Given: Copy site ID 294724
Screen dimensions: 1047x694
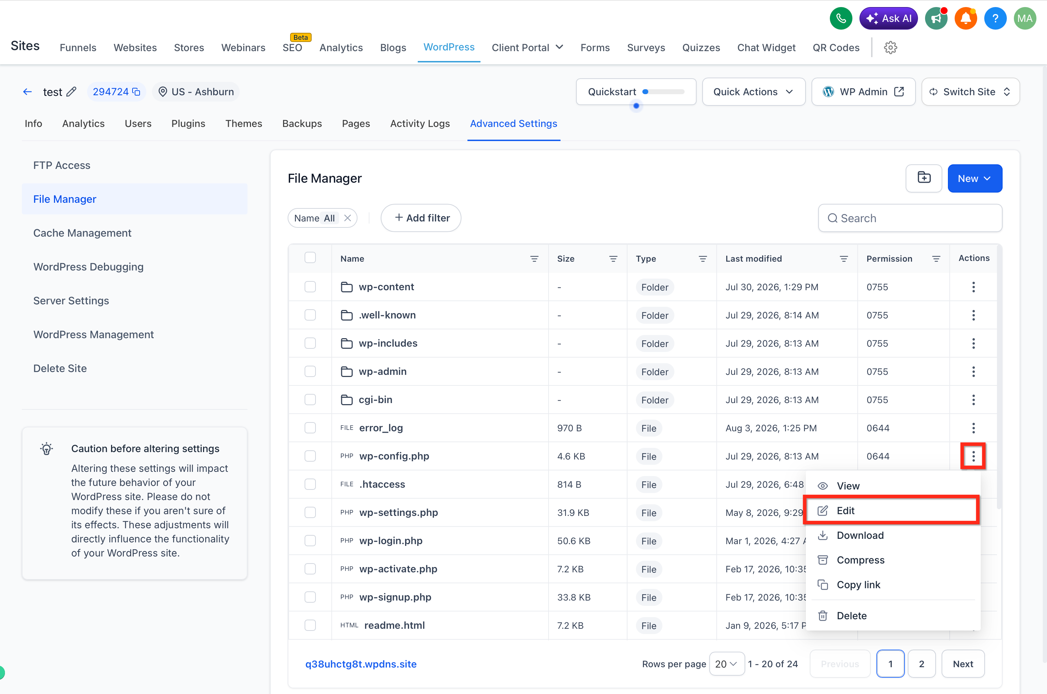Looking at the screenshot, I should (x=136, y=92).
